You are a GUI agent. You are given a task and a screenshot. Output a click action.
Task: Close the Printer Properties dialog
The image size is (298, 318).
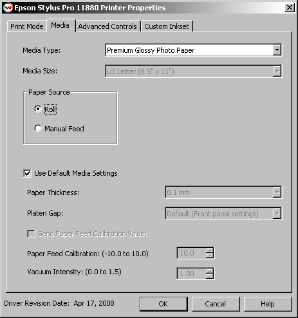pos(290,8)
